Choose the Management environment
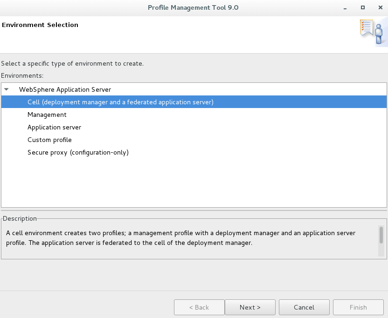The height and width of the screenshot is (318, 388). [47, 115]
